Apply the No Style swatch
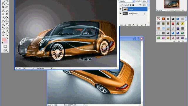Screen dimensions: 188x106 click(159, 19)
